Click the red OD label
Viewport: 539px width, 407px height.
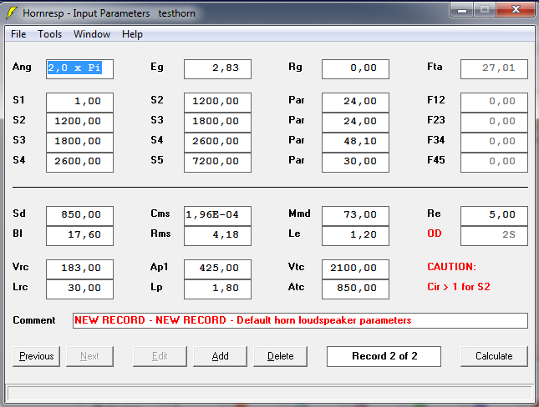[x=435, y=234]
